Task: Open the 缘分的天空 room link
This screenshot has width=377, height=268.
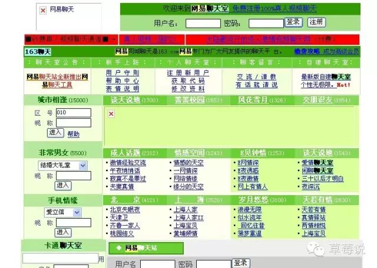Action: [x=188, y=186]
